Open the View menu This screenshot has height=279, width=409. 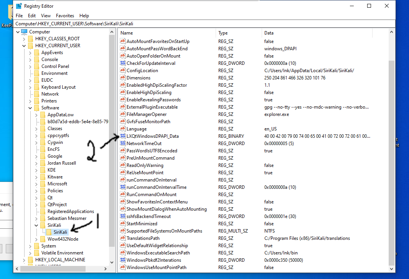click(x=46, y=16)
